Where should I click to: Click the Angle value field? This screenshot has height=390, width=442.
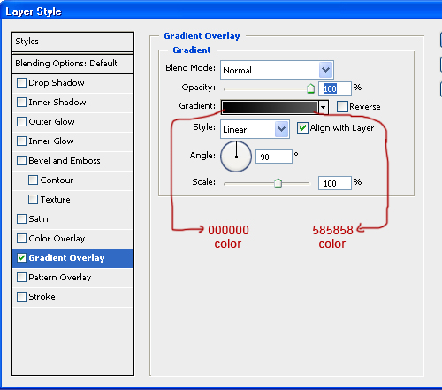[274, 157]
